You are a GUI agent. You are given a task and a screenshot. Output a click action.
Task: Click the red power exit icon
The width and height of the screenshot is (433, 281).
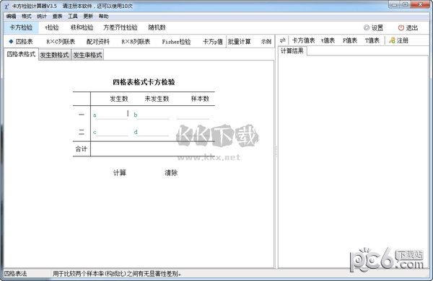(401, 27)
